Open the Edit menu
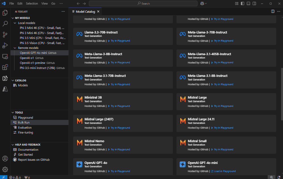The image size is (283, 179). pyautogui.click(x=20, y=3)
